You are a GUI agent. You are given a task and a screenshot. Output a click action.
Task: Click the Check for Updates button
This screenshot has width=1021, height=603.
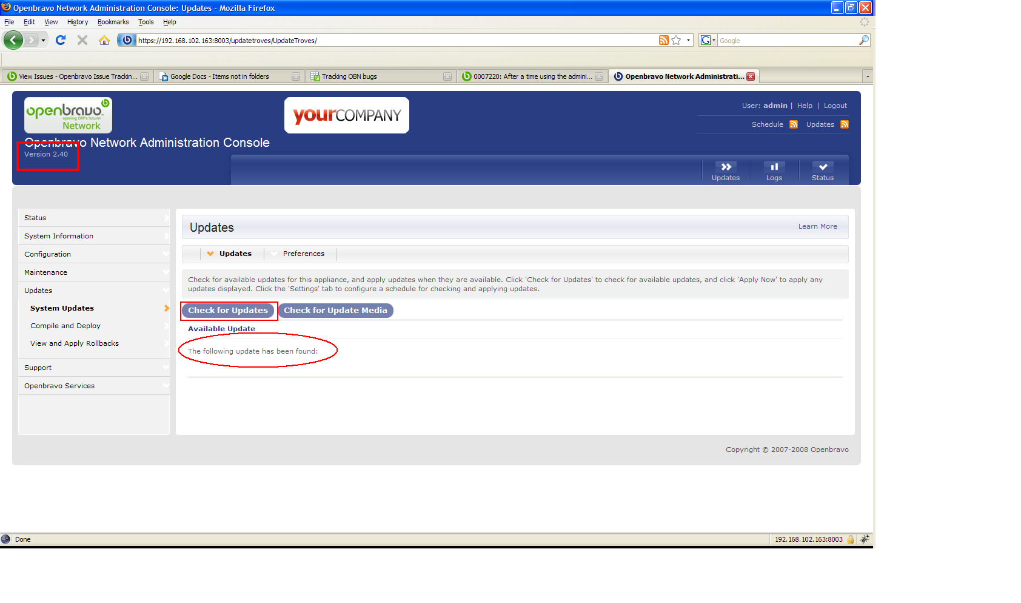[x=228, y=311]
